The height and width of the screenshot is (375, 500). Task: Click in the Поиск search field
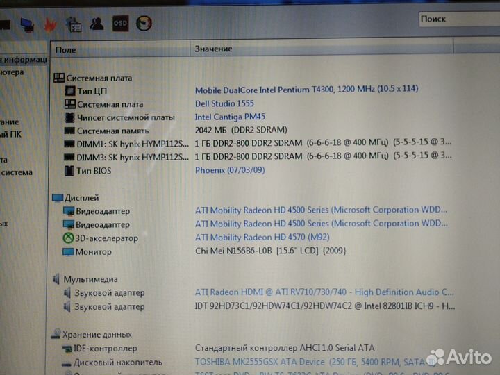[x=459, y=19]
